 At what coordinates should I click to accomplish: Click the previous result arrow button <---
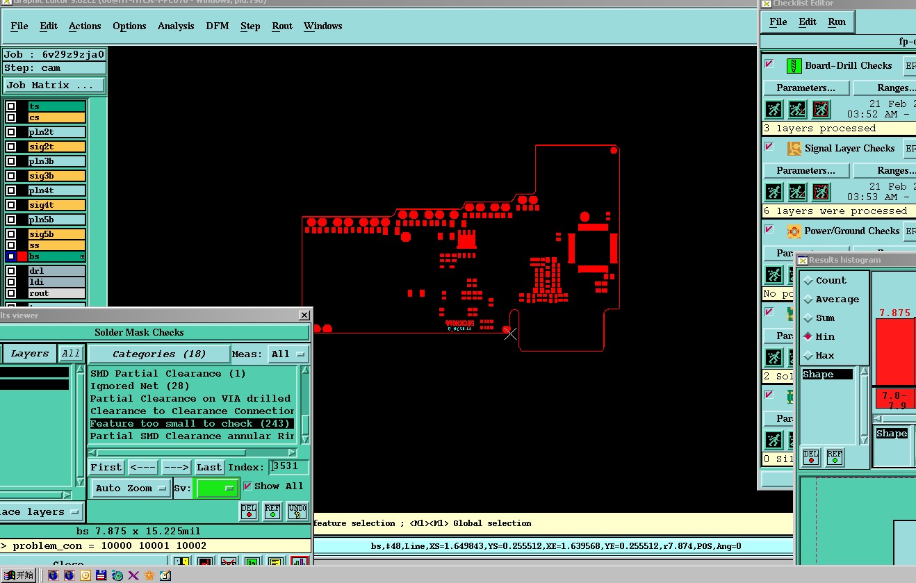point(143,468)
